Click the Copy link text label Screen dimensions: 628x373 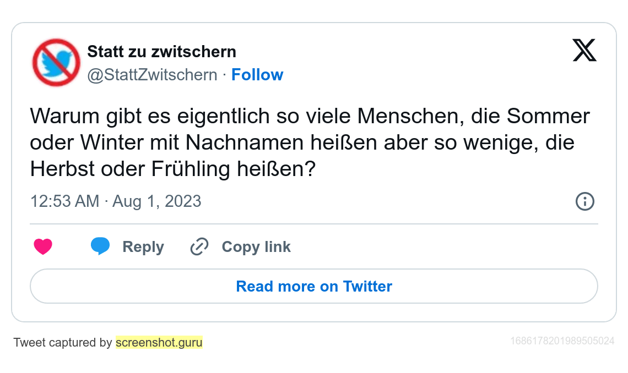click(x=256, y=247)
